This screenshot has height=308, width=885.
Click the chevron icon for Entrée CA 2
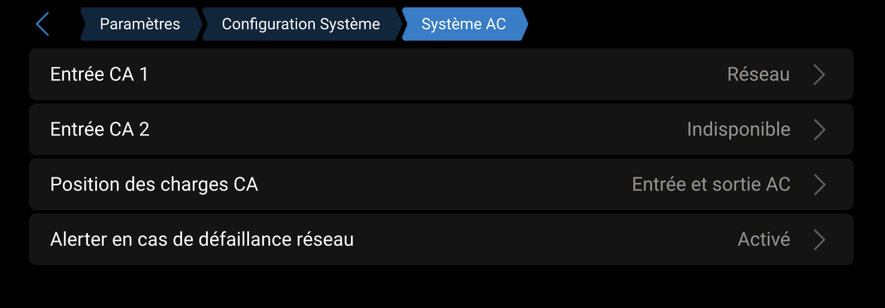819,129
